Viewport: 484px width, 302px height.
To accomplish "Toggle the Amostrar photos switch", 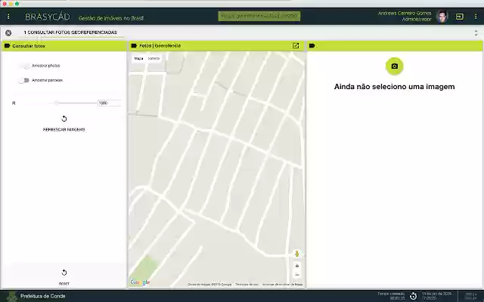I will click(24, 66).
